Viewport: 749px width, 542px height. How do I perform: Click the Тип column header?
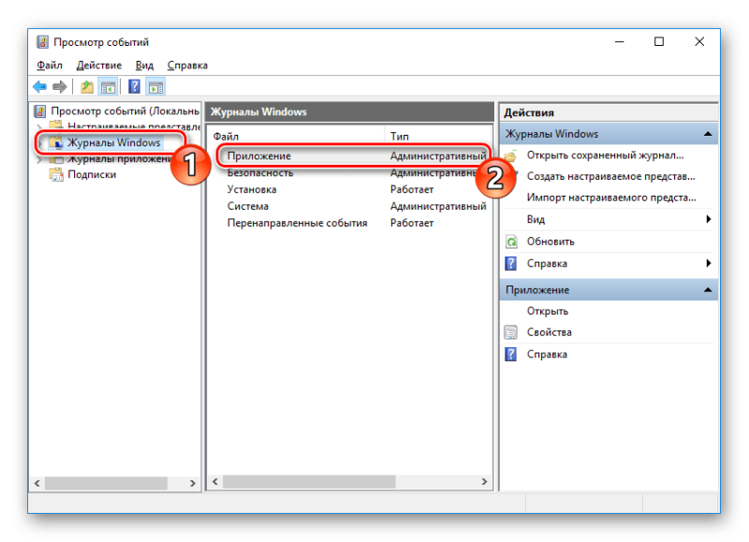437,137
